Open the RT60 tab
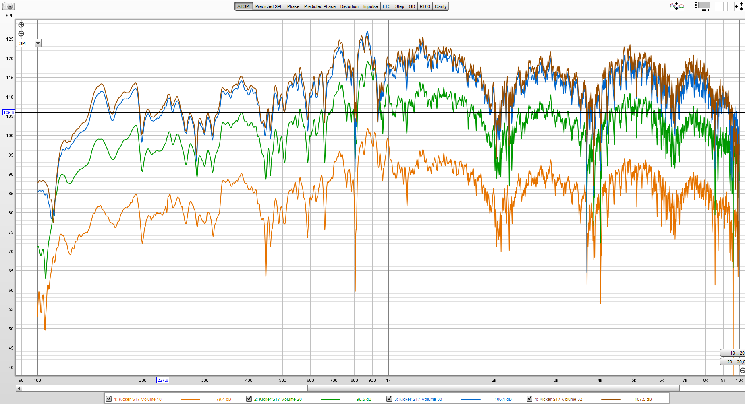This screenshot has height=404, width=745. pyautogui.click(x=425, y=6)
